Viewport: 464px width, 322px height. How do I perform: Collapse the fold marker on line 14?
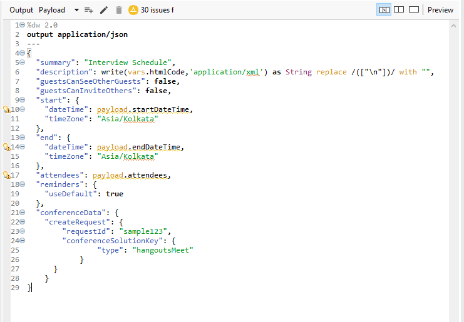(23, 147)
